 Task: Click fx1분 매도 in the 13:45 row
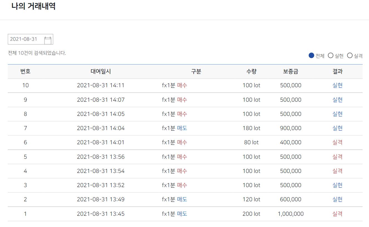[x=174, y=214]
